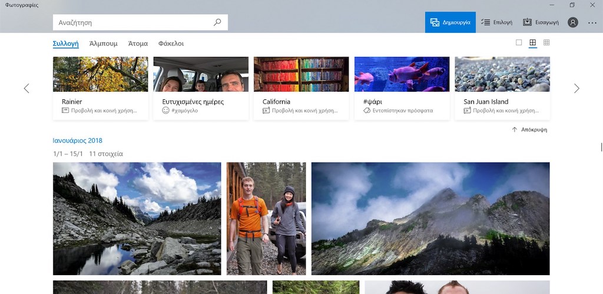The width and height of the screenshot is (603, 294).
Task: Open the user account profile icon
Action: click(x=573, y=22)
